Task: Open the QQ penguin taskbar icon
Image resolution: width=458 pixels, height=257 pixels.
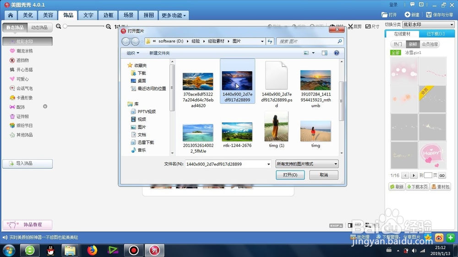Action: point(51,250)
